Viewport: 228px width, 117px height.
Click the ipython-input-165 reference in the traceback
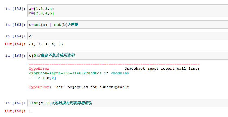pos(65,73)
